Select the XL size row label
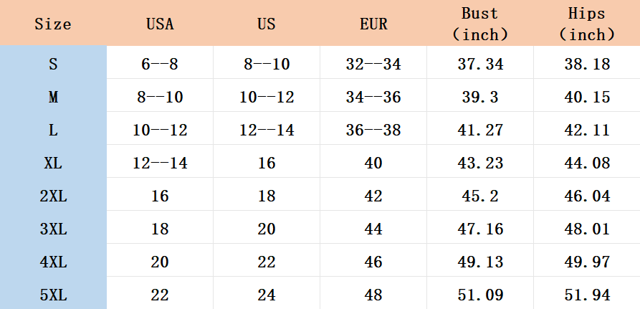 tap(53, 163)
